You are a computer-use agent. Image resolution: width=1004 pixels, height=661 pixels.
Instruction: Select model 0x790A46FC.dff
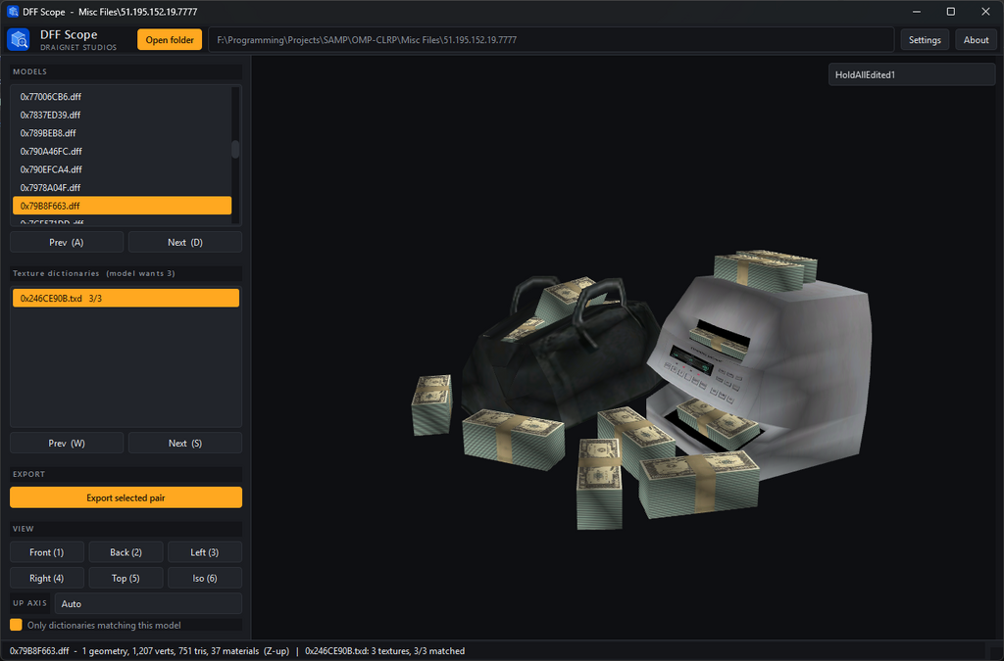coord(122,151)
